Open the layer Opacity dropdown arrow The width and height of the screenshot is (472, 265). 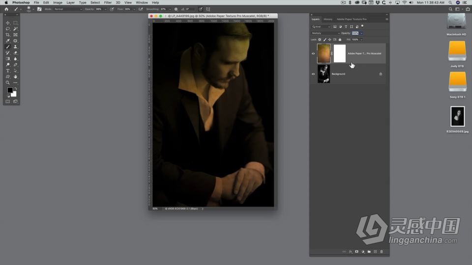click(361, 33)
